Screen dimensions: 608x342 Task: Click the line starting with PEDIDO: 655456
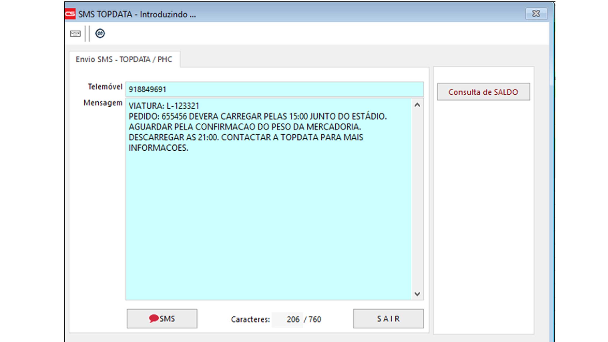coord(258,116)
